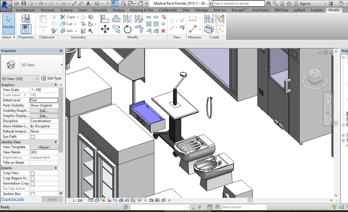Image resolution: width=348 pixels, height=212 pixels.
Task: Check the Annotation Crop box
Action: click(x=32, y=184)
